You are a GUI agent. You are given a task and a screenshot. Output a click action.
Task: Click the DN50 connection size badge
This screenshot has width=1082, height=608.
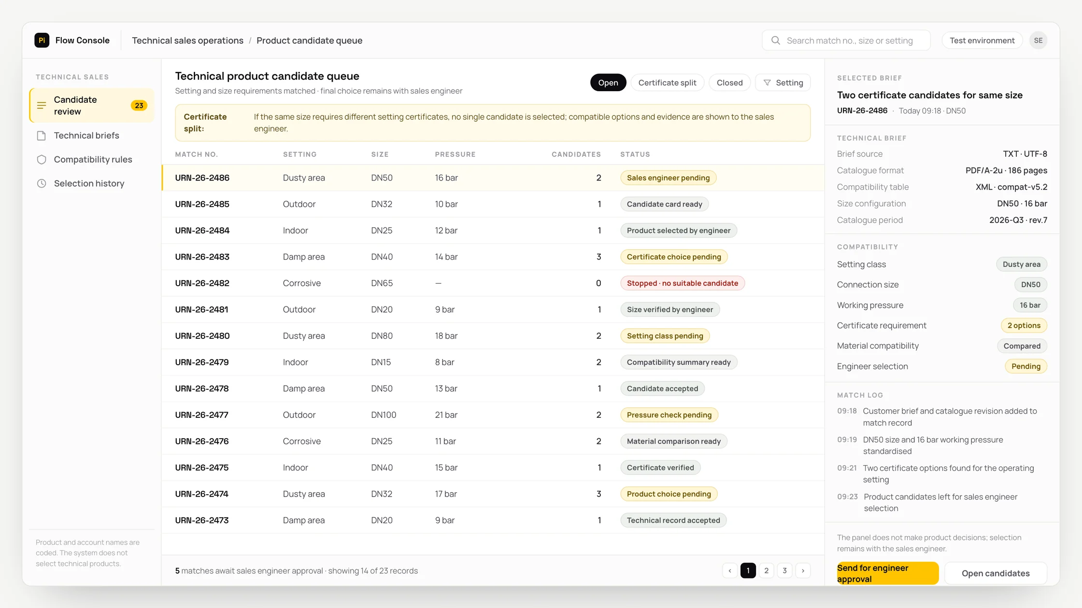1030,285
